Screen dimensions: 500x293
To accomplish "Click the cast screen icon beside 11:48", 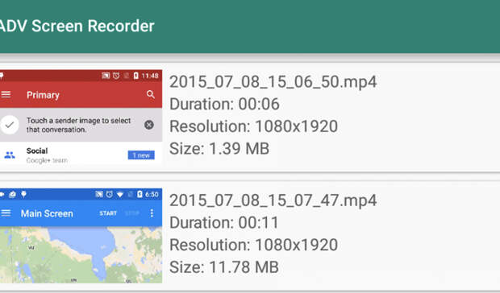I will (106, 76).
